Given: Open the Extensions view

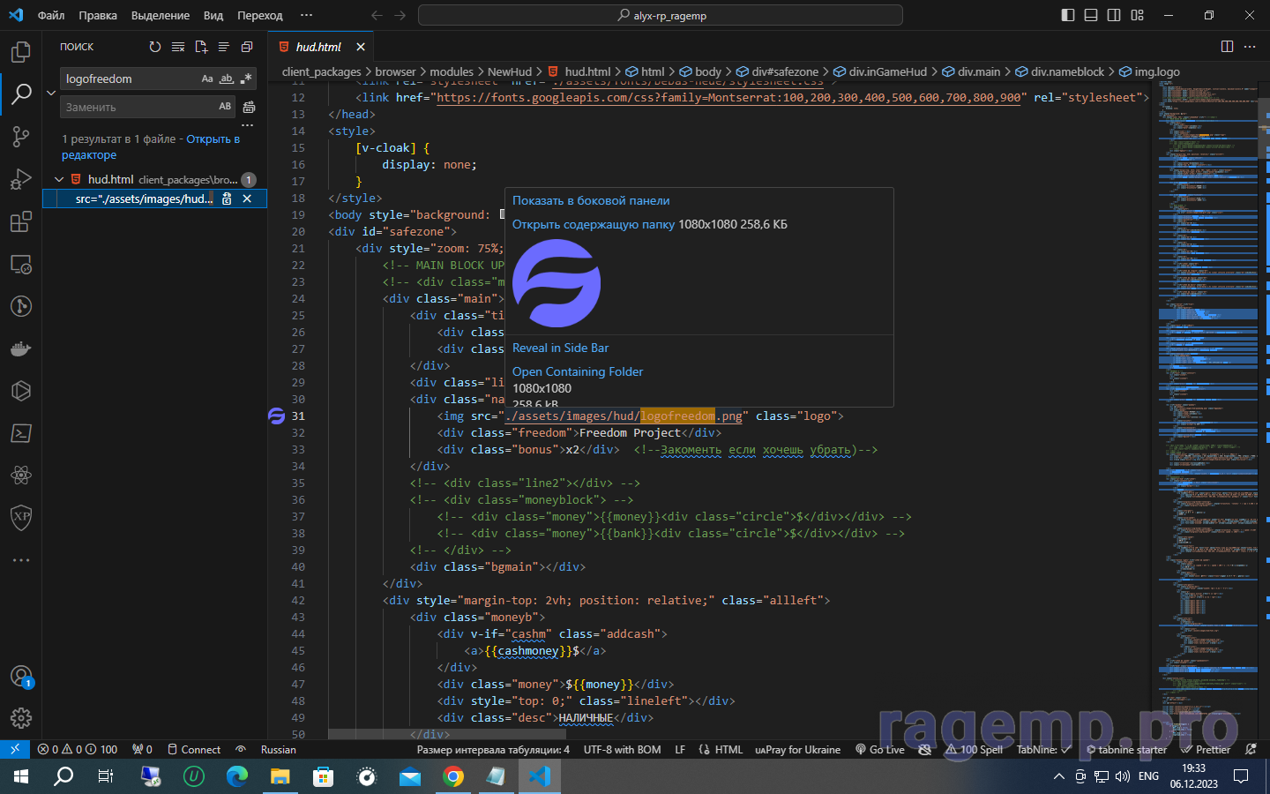Looking at the screenshot, I should tap(21, 221).
